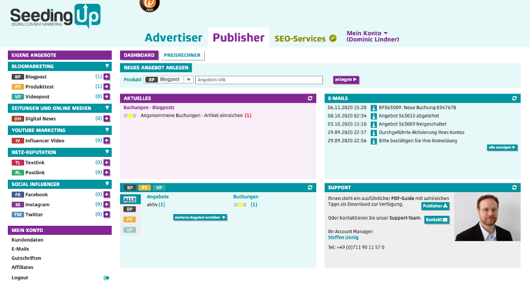Add a new Blogpost offer via plus icon
Image resolution: width=530 pixels, height=288 pixels.
click(107, 77)
